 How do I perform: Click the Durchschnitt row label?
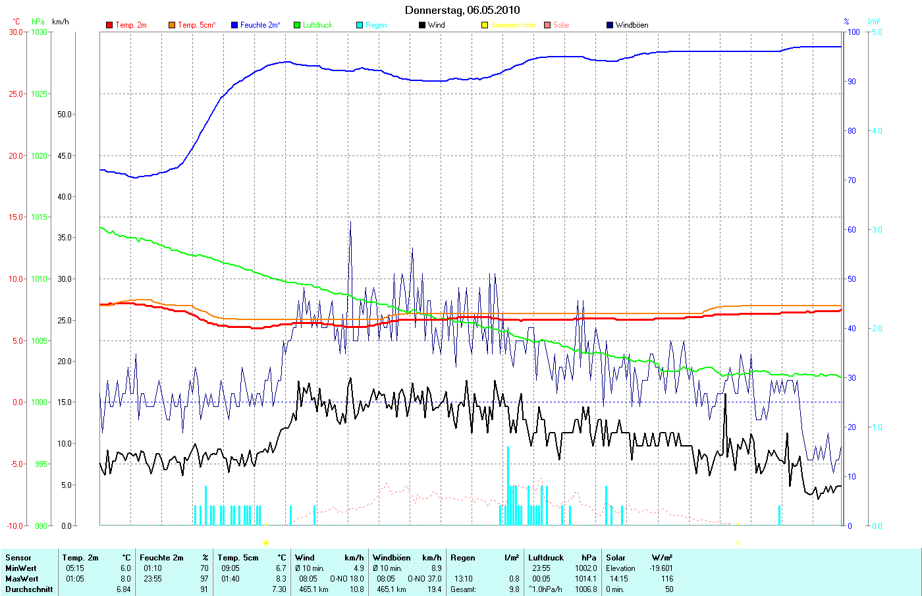pos(29,589)
